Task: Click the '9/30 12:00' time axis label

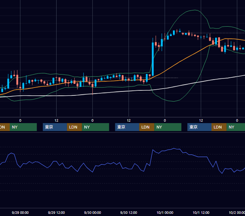Action: (x=129, y=212)
